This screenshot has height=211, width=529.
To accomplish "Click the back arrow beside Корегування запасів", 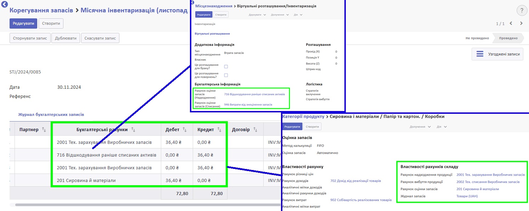I will [5, 4].
